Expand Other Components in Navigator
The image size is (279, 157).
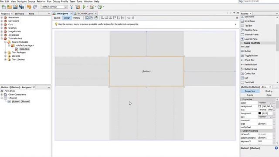[2, 95]
